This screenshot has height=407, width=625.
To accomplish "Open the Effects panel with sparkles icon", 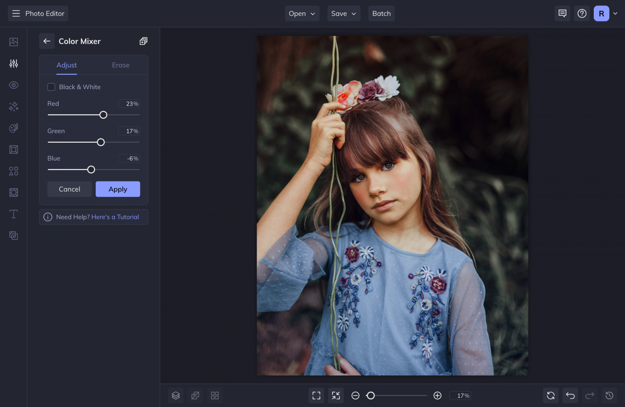I will [x=13, y=106].
